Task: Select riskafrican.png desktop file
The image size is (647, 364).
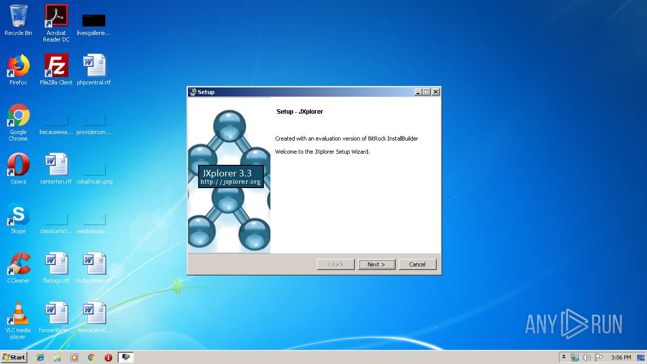Action: 94,174
